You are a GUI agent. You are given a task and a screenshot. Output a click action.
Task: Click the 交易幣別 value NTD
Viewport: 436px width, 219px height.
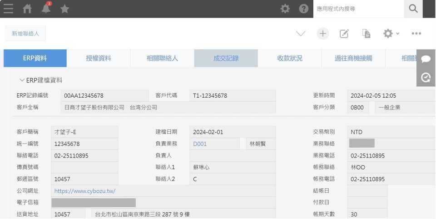(391, 132)
